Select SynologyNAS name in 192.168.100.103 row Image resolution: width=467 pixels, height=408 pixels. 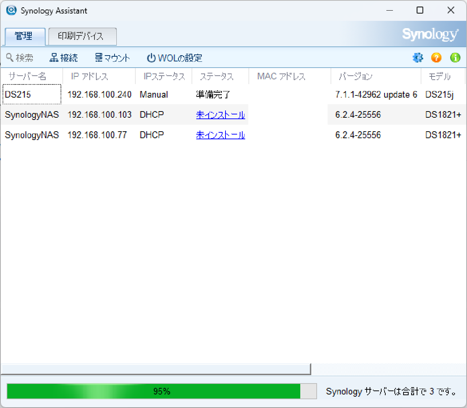32,115
